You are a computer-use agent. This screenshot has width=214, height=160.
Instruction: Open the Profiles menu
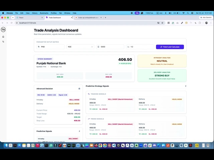(53, 13)
